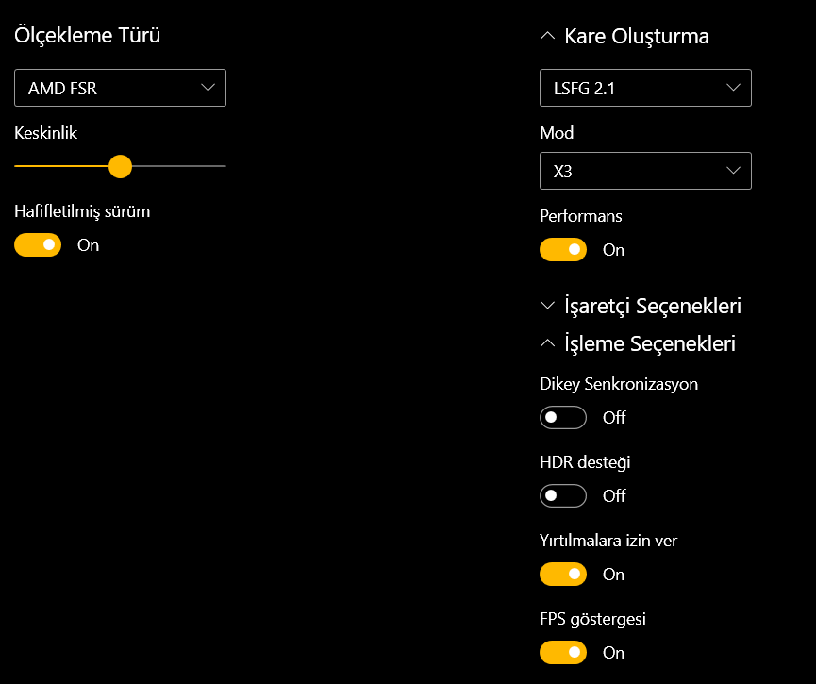Collapse the Kare Oluşturma section chevron
The image size is (816, 684).
coord(547,36)
